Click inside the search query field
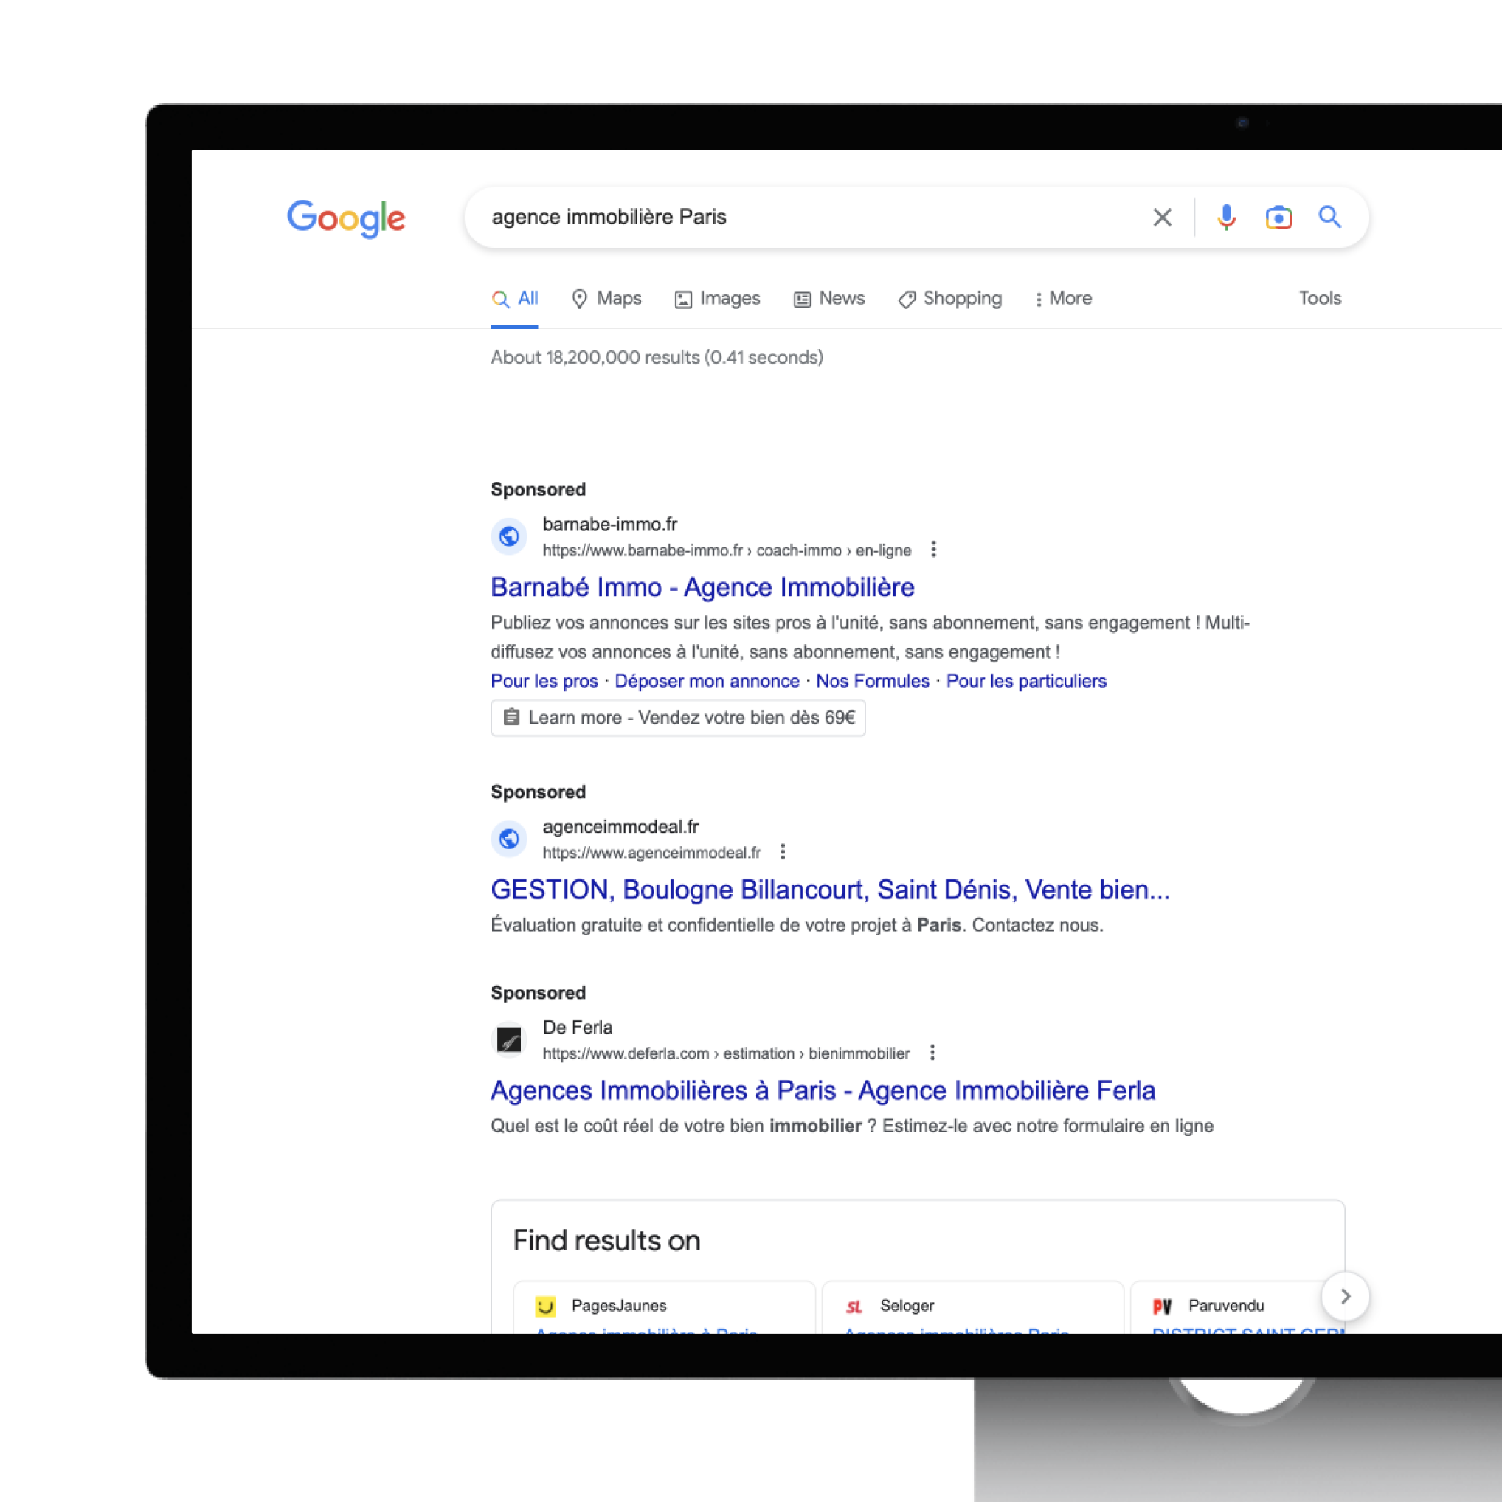 coord(809,218)
